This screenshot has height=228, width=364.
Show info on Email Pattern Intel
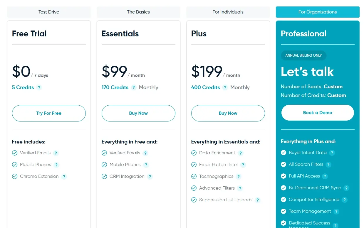tap(243, 165)
